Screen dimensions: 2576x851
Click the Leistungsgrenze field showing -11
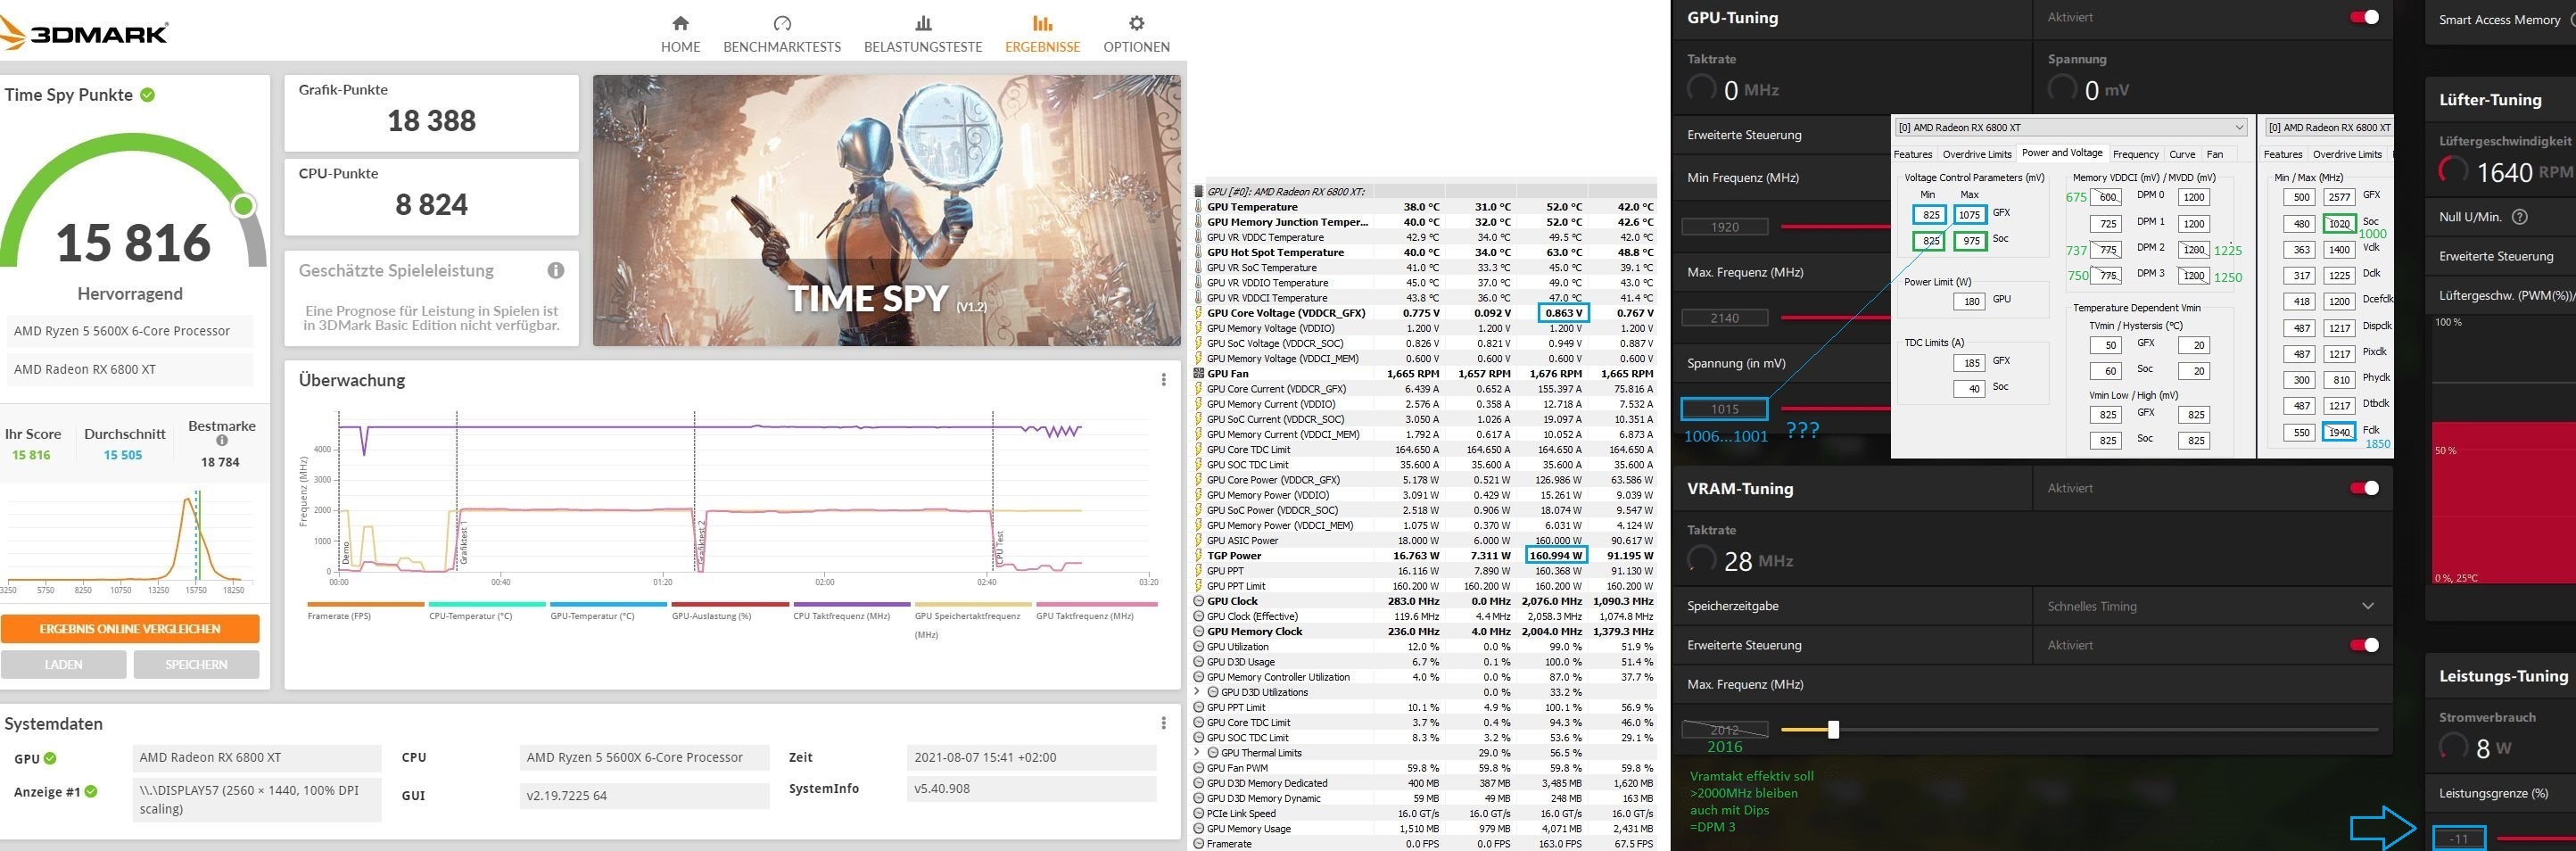[x=2459, y=838]
